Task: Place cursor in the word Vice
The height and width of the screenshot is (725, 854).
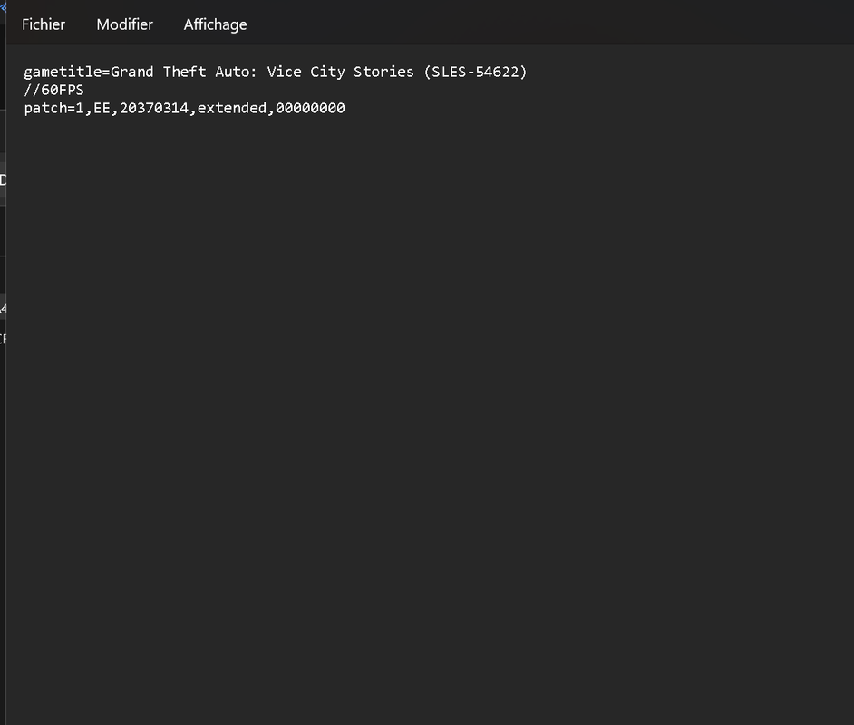Action: [x=284, y=72]
